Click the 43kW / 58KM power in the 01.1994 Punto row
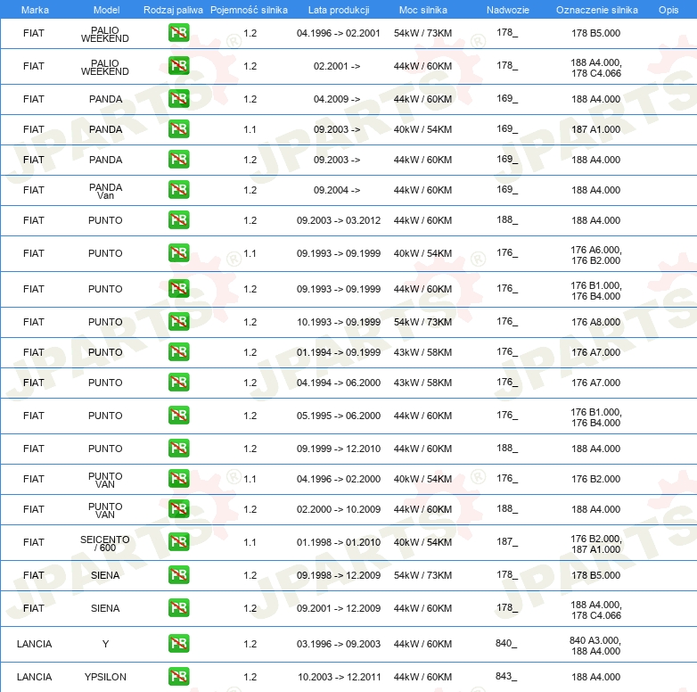 422,352
